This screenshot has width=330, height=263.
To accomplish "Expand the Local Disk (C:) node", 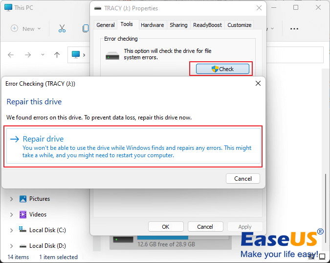I will click(x=11, y=230).
